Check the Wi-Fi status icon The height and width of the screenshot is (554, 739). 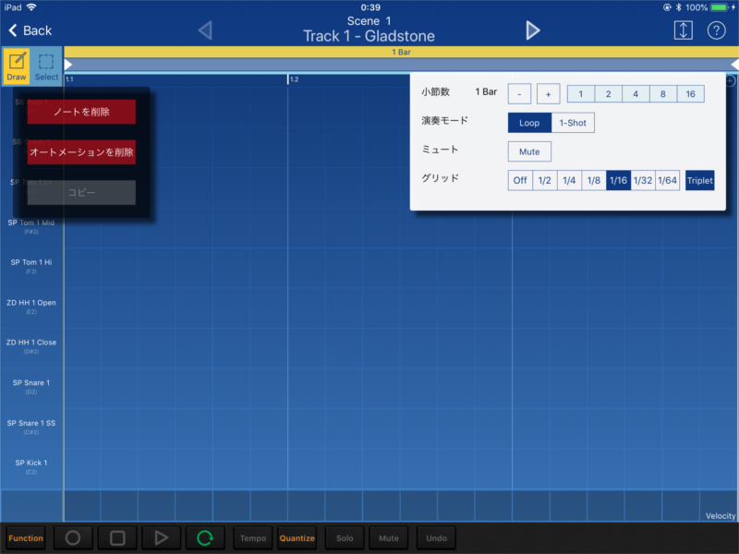31,7
